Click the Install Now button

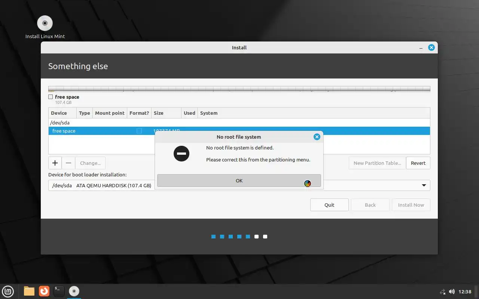click(411, 205)
